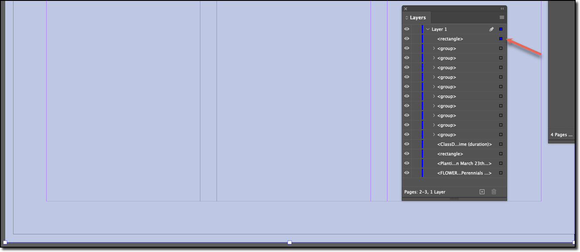Click the 4 Pages spread indicator

pyautogui.click(x=561, y=134)
